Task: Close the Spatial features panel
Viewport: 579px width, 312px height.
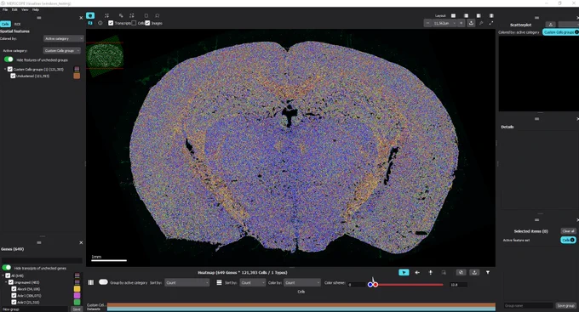Action: point(81,18)
